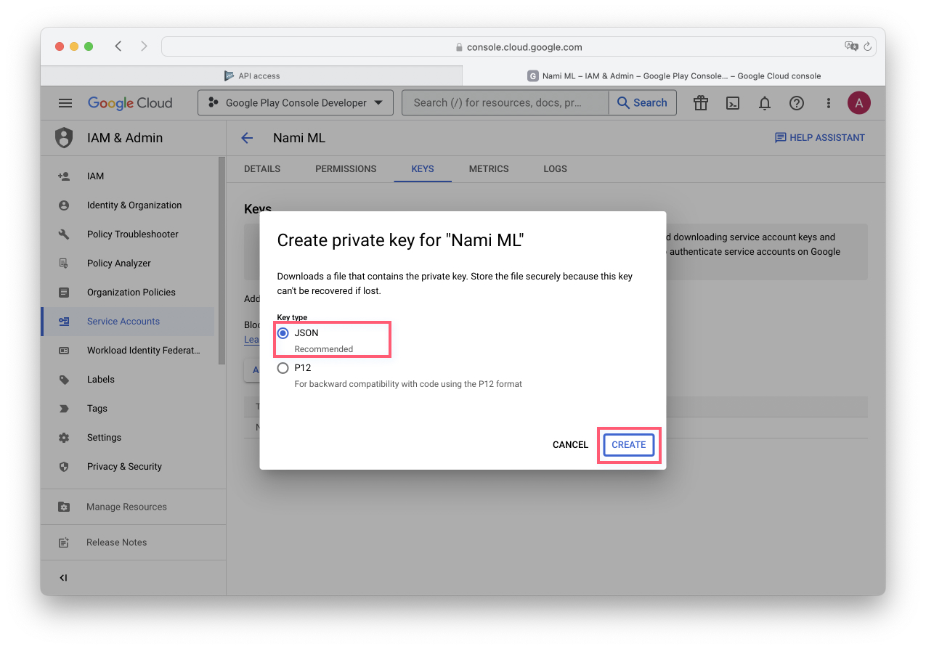Open the free trial gift icon
This screenshot has height=649, width=926.
pyautogui.click(x=701, y=103)
